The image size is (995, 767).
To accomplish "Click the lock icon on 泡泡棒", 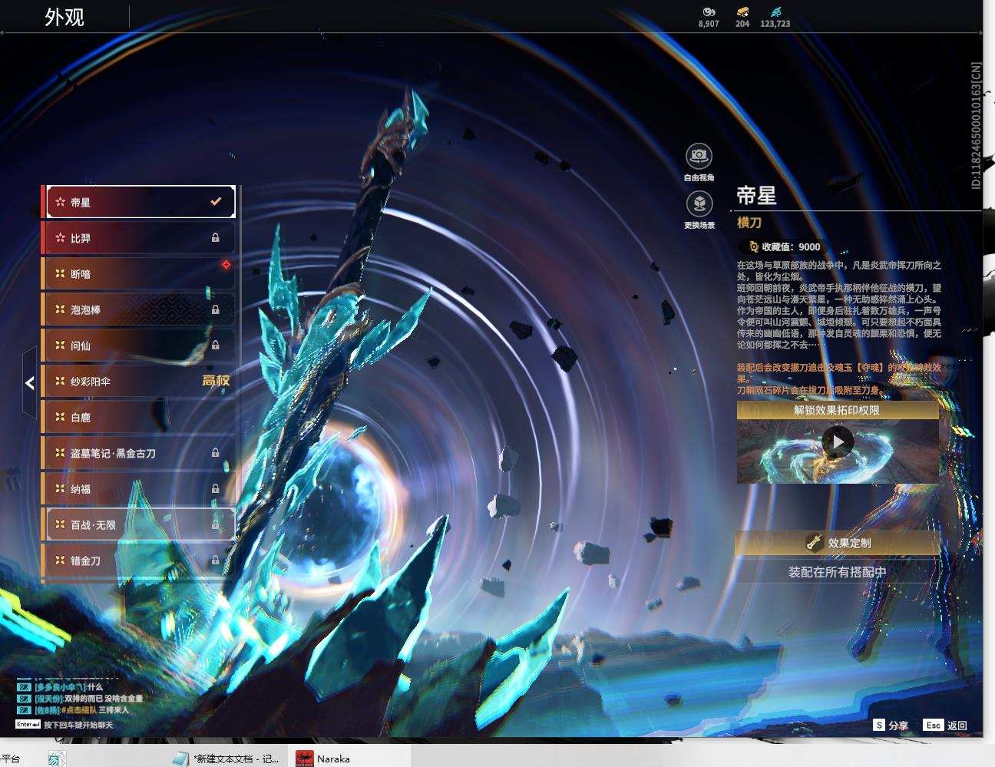I will [x=216, y=309].
